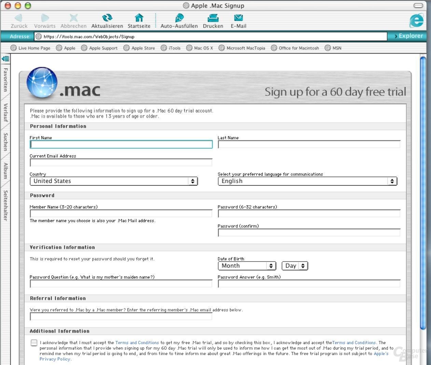The height and width of the screenshot is (365, 431).
Task: Click the Vorwärts forward arrow icon
Action: (45, 18)
